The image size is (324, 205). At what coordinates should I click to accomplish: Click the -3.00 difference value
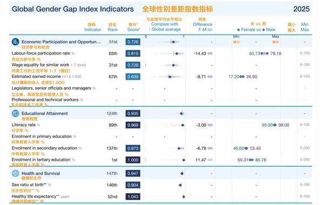(x=201, y=125)
